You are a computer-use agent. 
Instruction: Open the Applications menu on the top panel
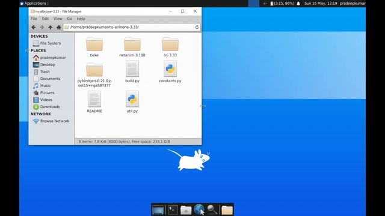click(34, 3)
